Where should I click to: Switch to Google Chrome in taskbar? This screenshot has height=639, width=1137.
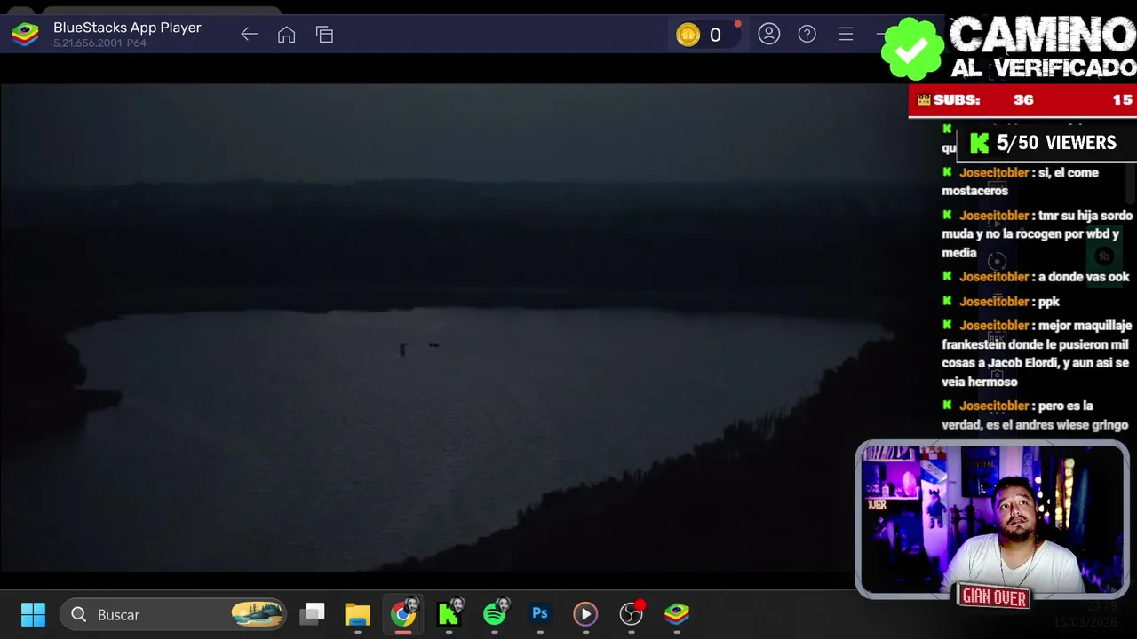(x=403, y=614)
